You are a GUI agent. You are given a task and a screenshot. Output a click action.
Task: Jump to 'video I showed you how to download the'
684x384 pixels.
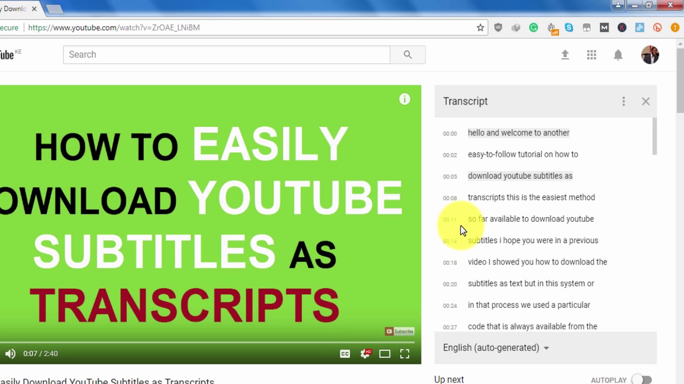point(538,262)
